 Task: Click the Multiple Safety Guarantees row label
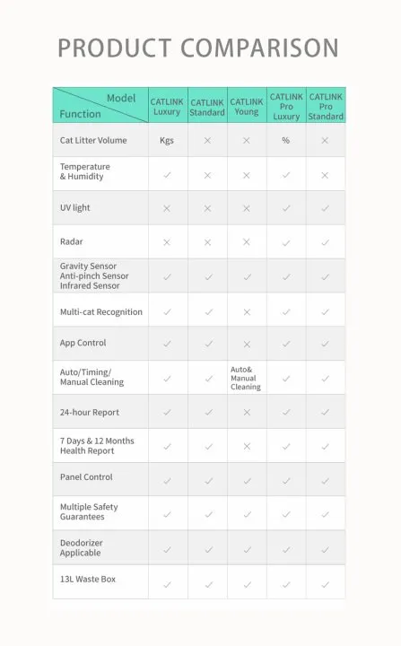[89, 511]
